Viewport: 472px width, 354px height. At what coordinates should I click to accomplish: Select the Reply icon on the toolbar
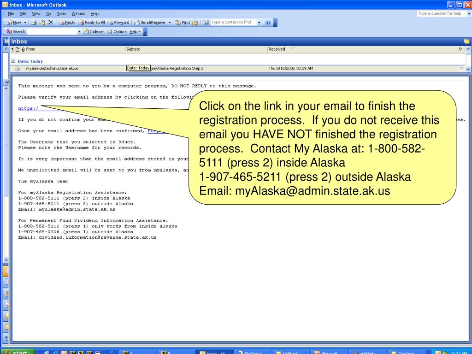click(x=66, y=22)
